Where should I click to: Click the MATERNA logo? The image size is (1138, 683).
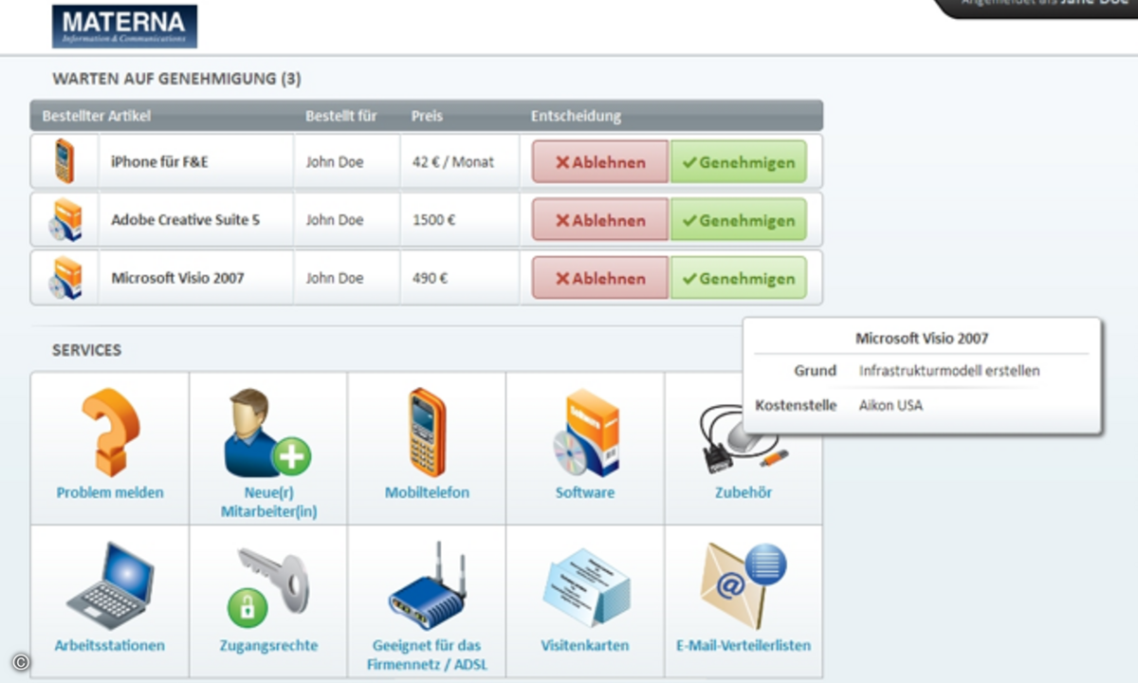click(x=124, y=27)
